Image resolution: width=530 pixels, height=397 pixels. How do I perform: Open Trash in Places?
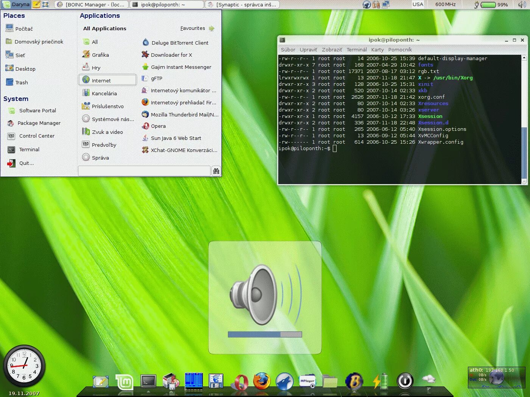(17, 82)
